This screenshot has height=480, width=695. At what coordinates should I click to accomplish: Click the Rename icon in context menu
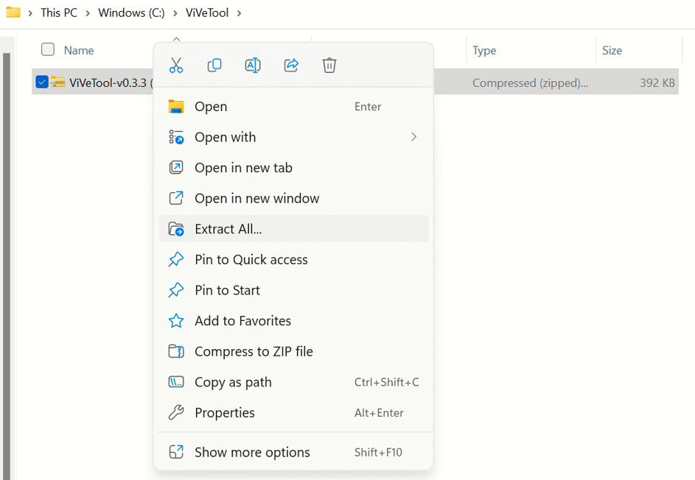253,66
